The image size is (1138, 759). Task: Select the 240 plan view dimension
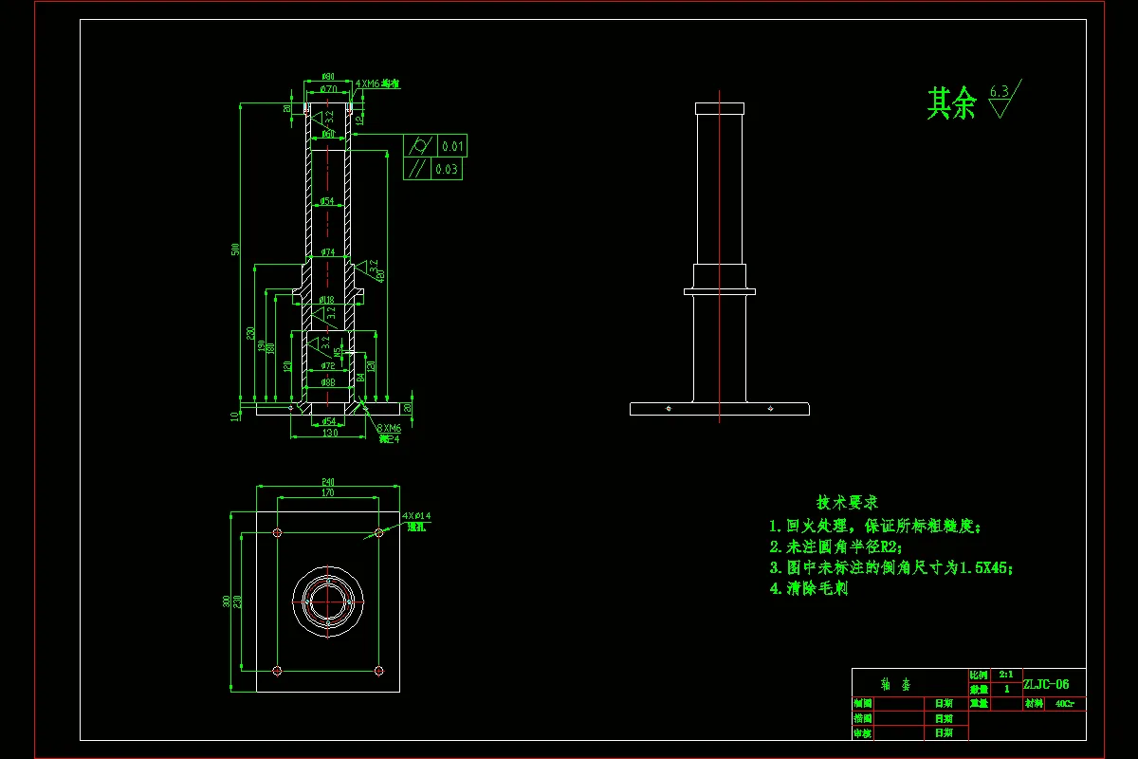pyautogui.click(x=327, y=482)
